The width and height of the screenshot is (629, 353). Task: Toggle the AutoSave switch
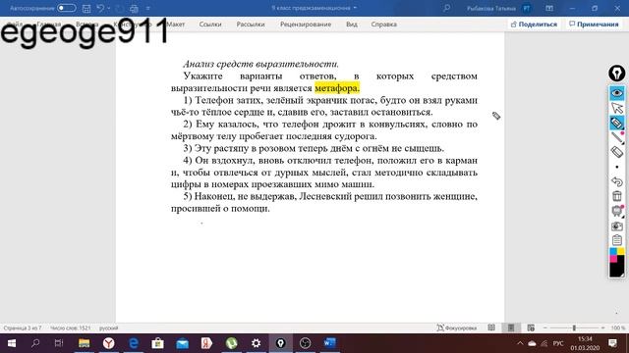[66, 8]
